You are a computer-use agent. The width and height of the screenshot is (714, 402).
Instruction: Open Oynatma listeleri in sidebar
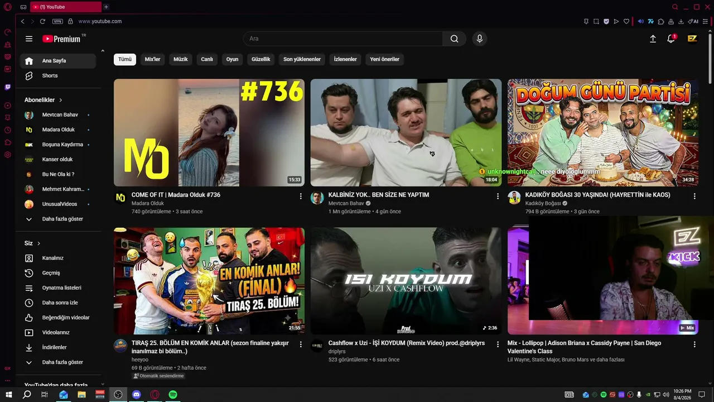58,288
